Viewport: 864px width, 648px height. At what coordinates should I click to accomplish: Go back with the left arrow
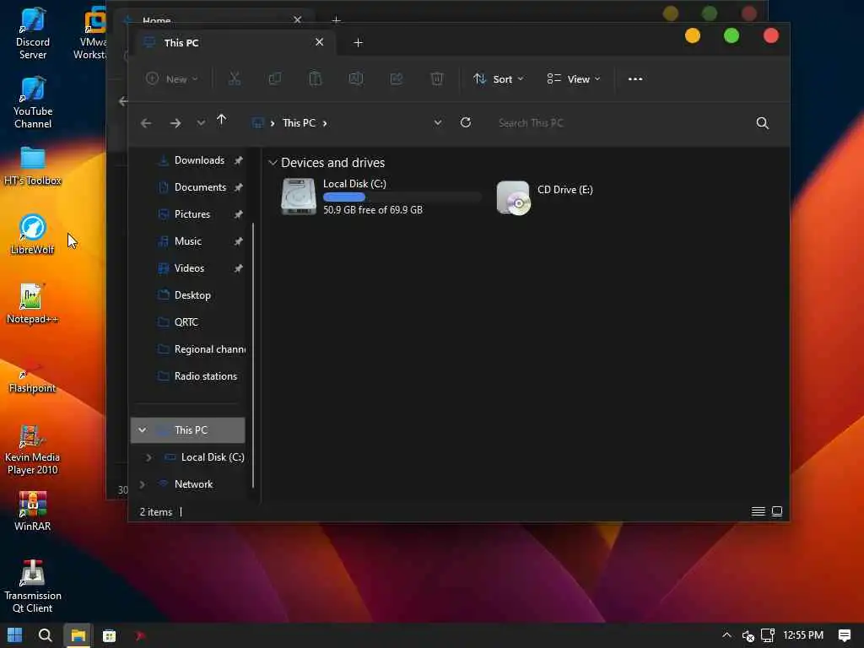coord(146,123)
